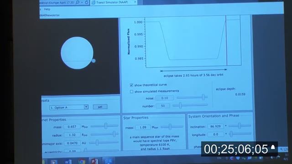Click the 'Star Properties' heading
292x164 pixels.
136,118
